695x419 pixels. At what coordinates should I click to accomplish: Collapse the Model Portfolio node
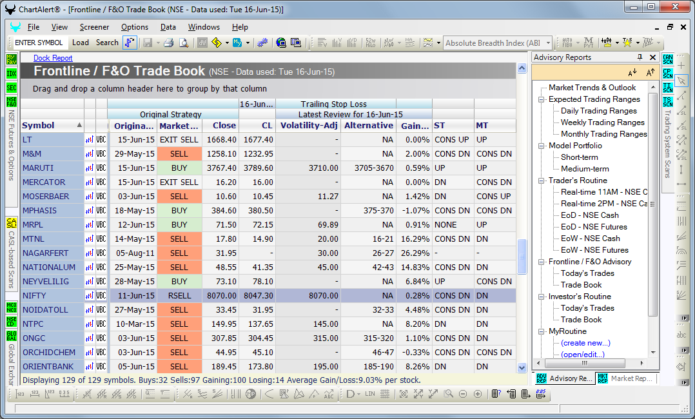[541, 146]
